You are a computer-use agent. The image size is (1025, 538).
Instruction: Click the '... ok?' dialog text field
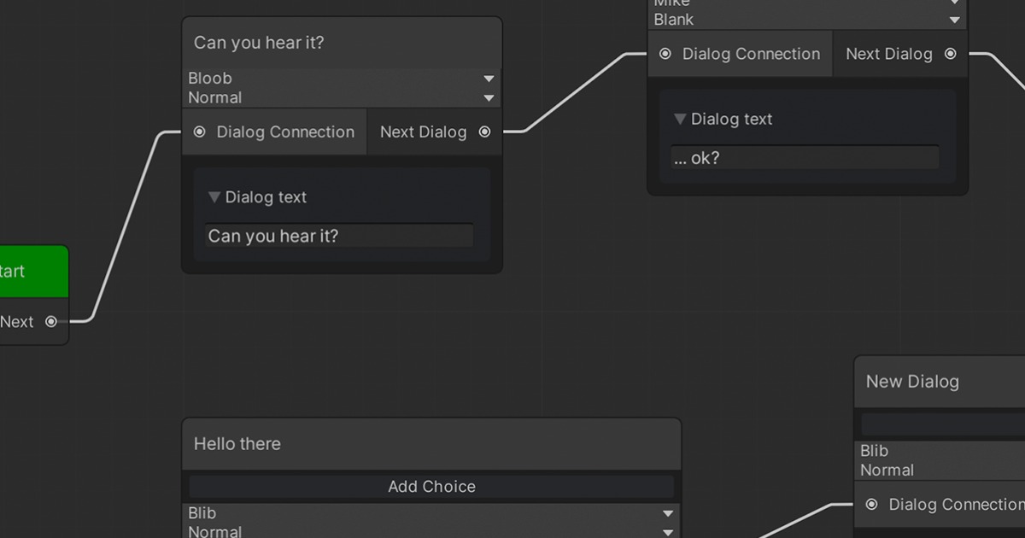(804, 157)
